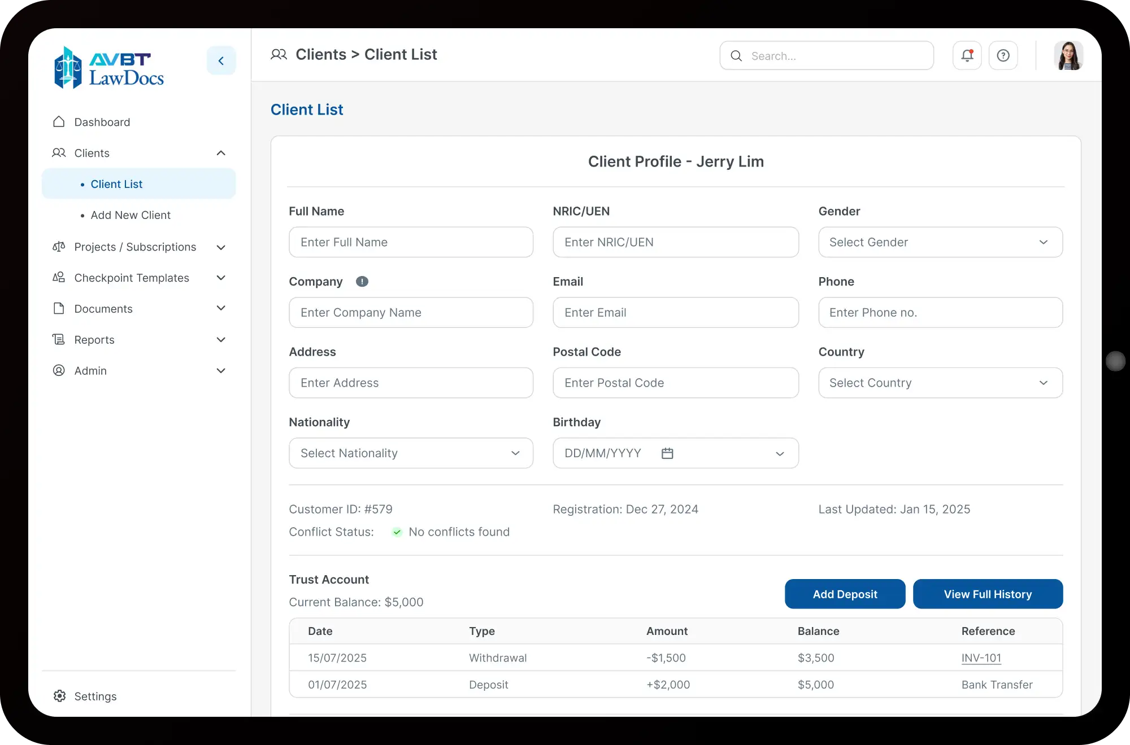The image size is (1130, 745).
Task: Click the Dashboard home icon
Action: pos(59,122)
